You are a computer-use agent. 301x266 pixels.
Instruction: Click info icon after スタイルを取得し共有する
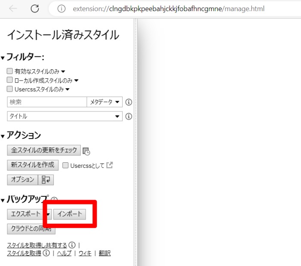pos(72,245)
